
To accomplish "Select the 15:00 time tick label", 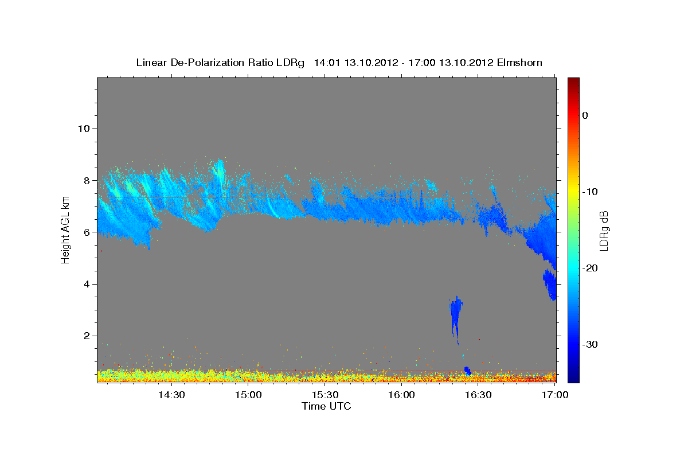I will [248, 395].
